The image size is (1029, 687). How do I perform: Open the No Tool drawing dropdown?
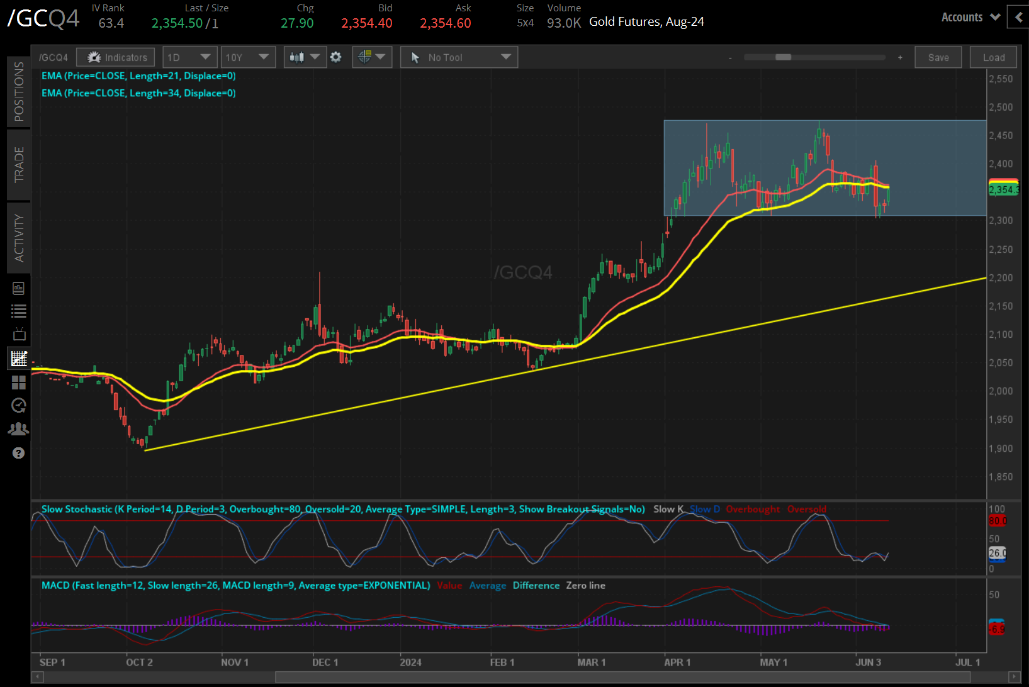459,57
